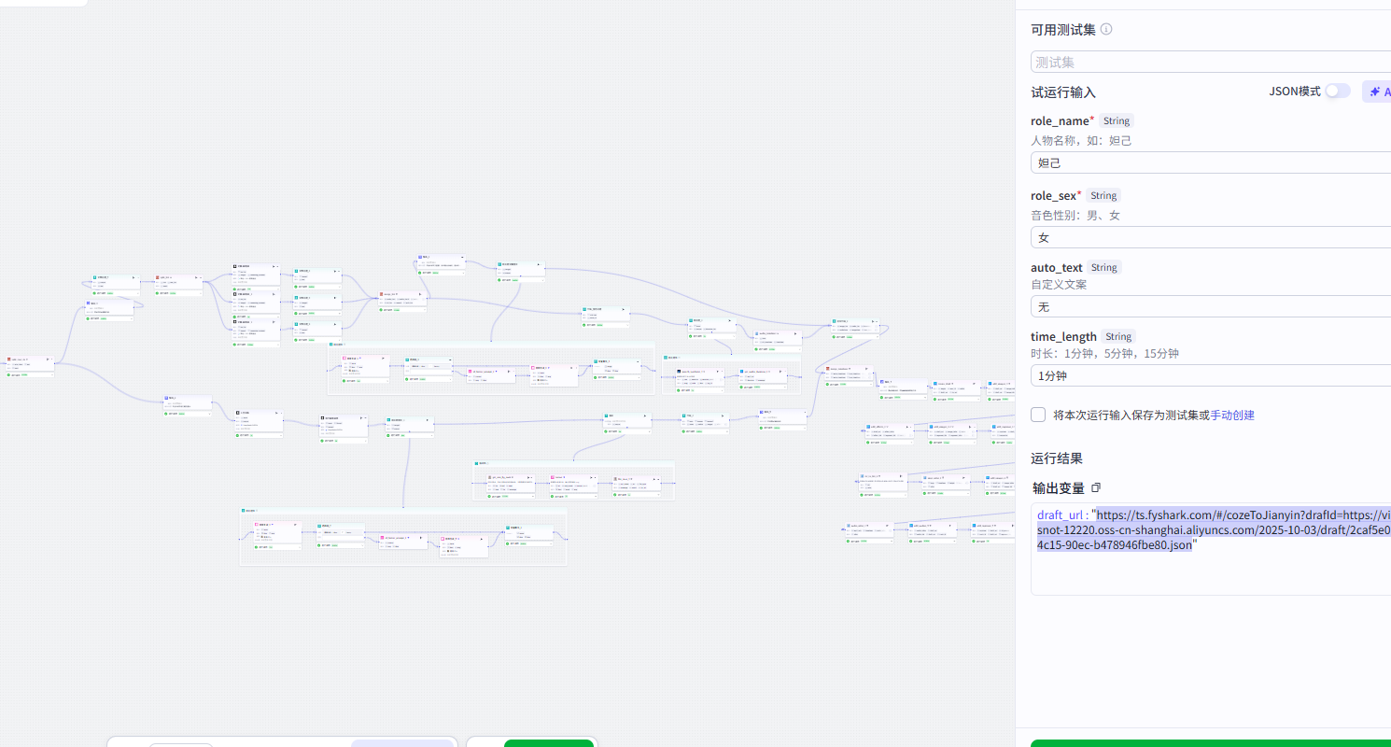Click the time_length input showing 1分钟
The image size is (1391, 747).
[1211, 376]
